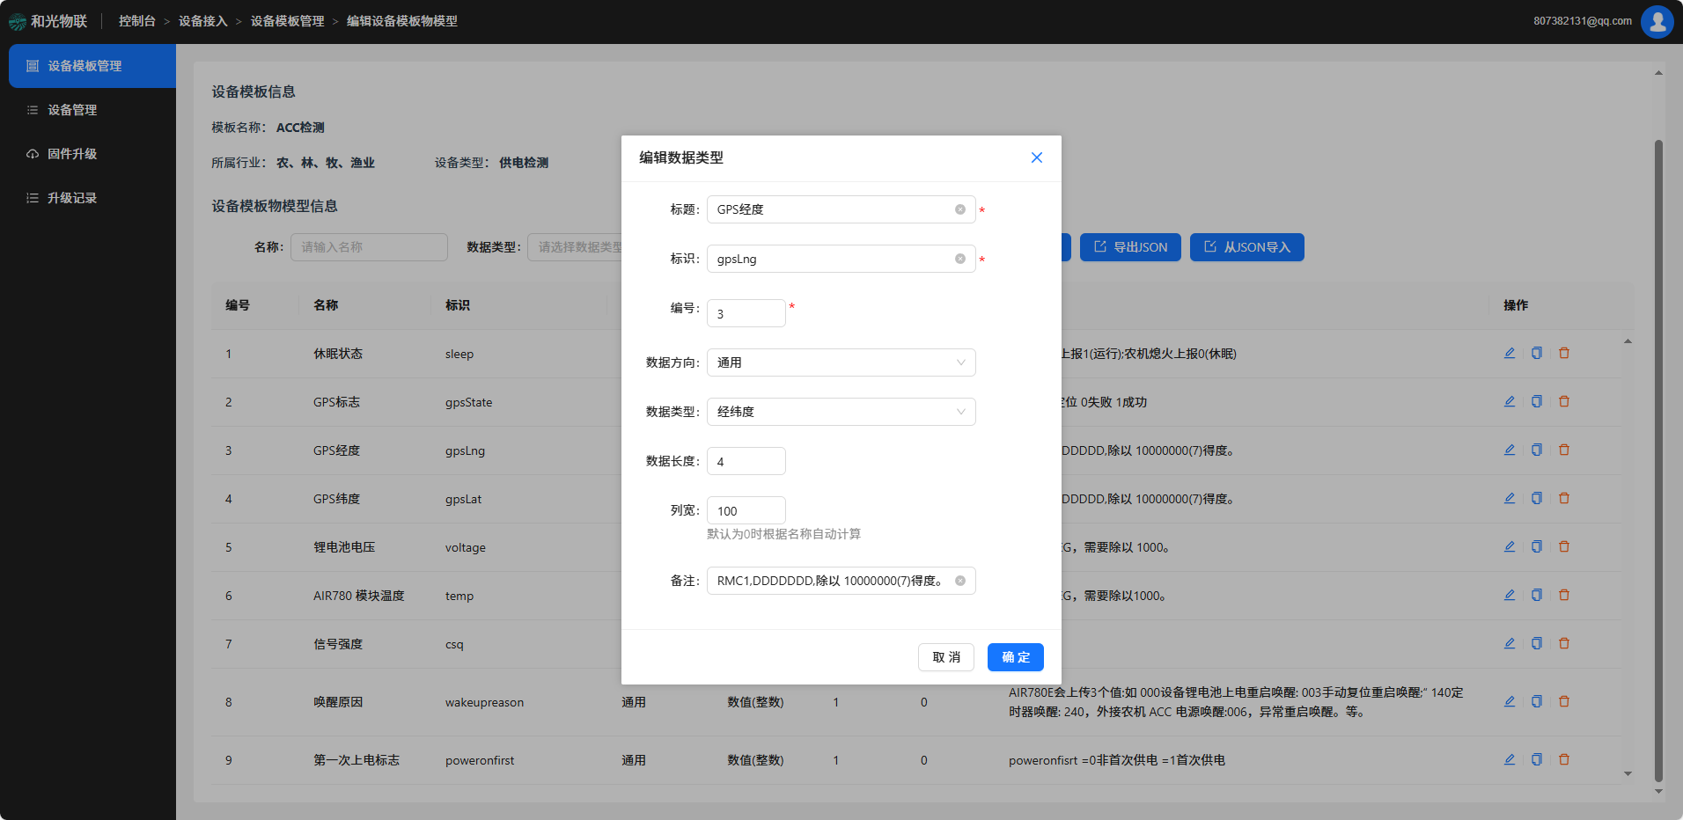Copy the GPS标志 gpsState row
The width and height of the screenshot is (1683, 820).
click(1537, 401)
